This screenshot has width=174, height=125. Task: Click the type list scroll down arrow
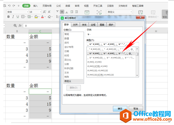tap(137, 75)
